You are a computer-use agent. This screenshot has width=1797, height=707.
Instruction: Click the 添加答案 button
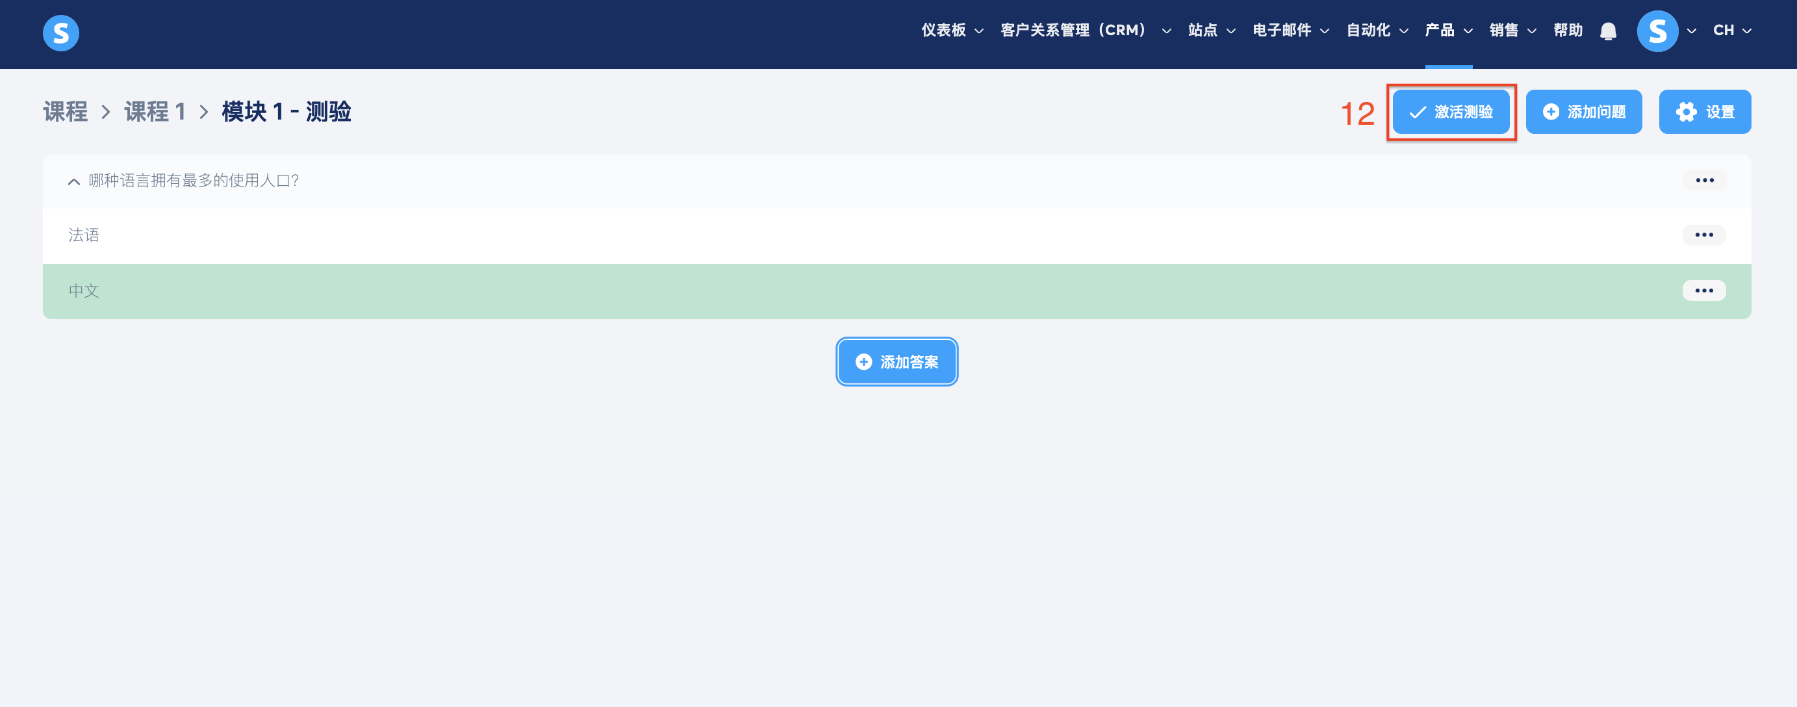point(897,361)
